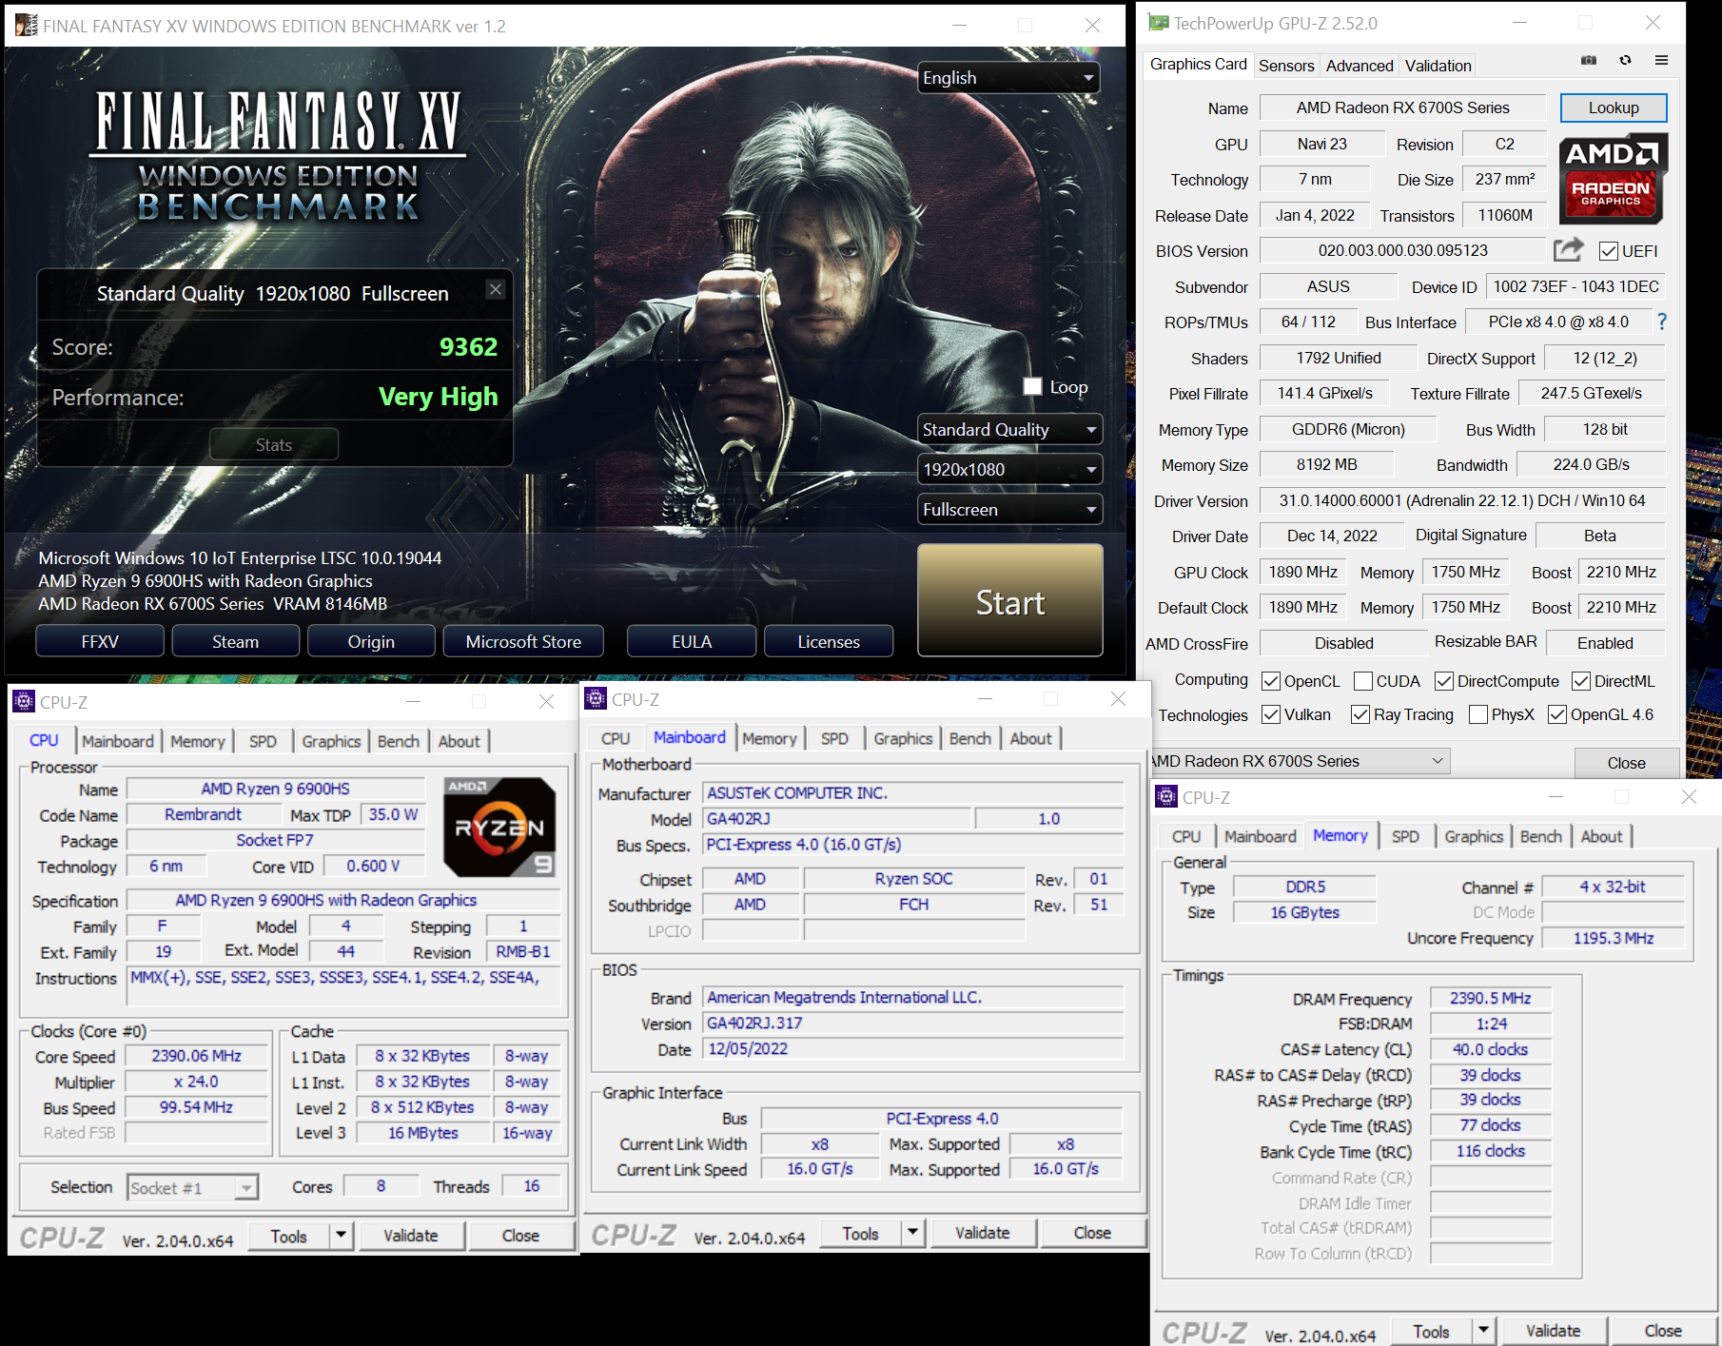
Task: Click the Origin button
Action: tap(371, 641)
